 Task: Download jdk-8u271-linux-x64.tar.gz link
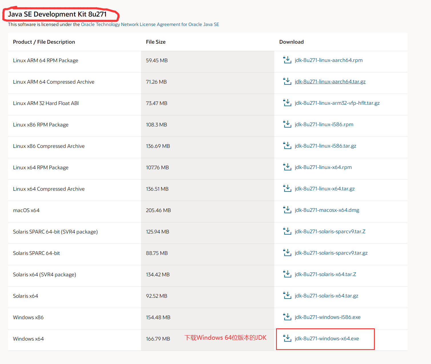coord(325,189)
